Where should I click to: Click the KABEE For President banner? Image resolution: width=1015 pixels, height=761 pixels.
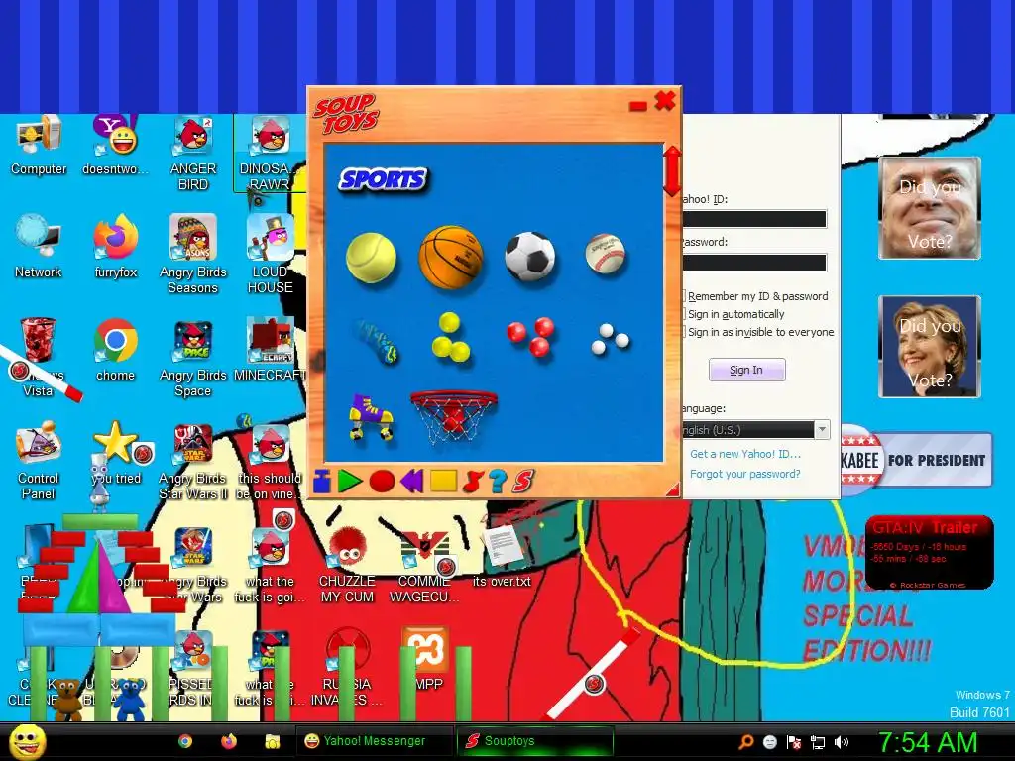pos(917,460)
